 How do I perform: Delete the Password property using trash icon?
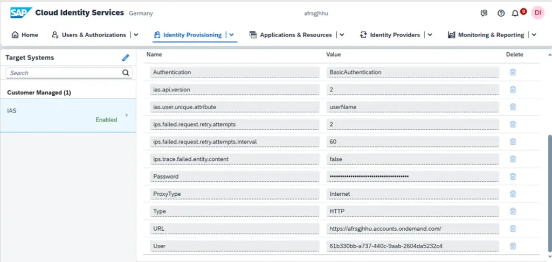pyautogui.click(x=513, y=176)
